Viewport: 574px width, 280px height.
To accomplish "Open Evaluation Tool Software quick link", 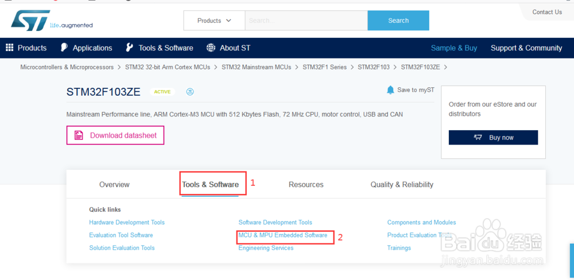I will coord(121,235).
